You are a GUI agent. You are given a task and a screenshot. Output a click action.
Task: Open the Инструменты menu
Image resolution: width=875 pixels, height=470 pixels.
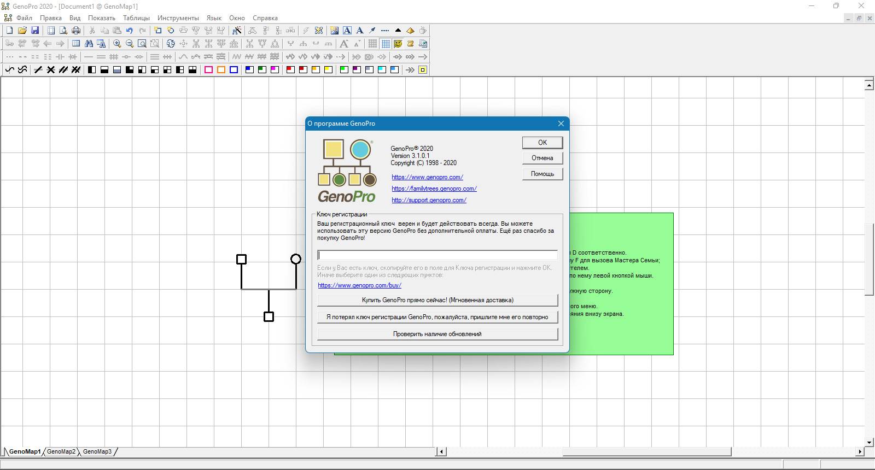[x=178, y=18]
